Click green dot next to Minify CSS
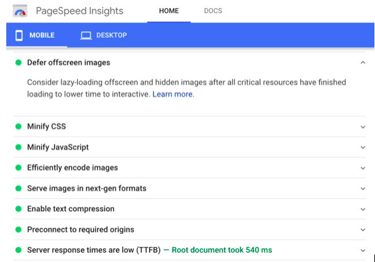Viewport: 375px width, 262px height. pyautogui.click(x=18, y=126)
